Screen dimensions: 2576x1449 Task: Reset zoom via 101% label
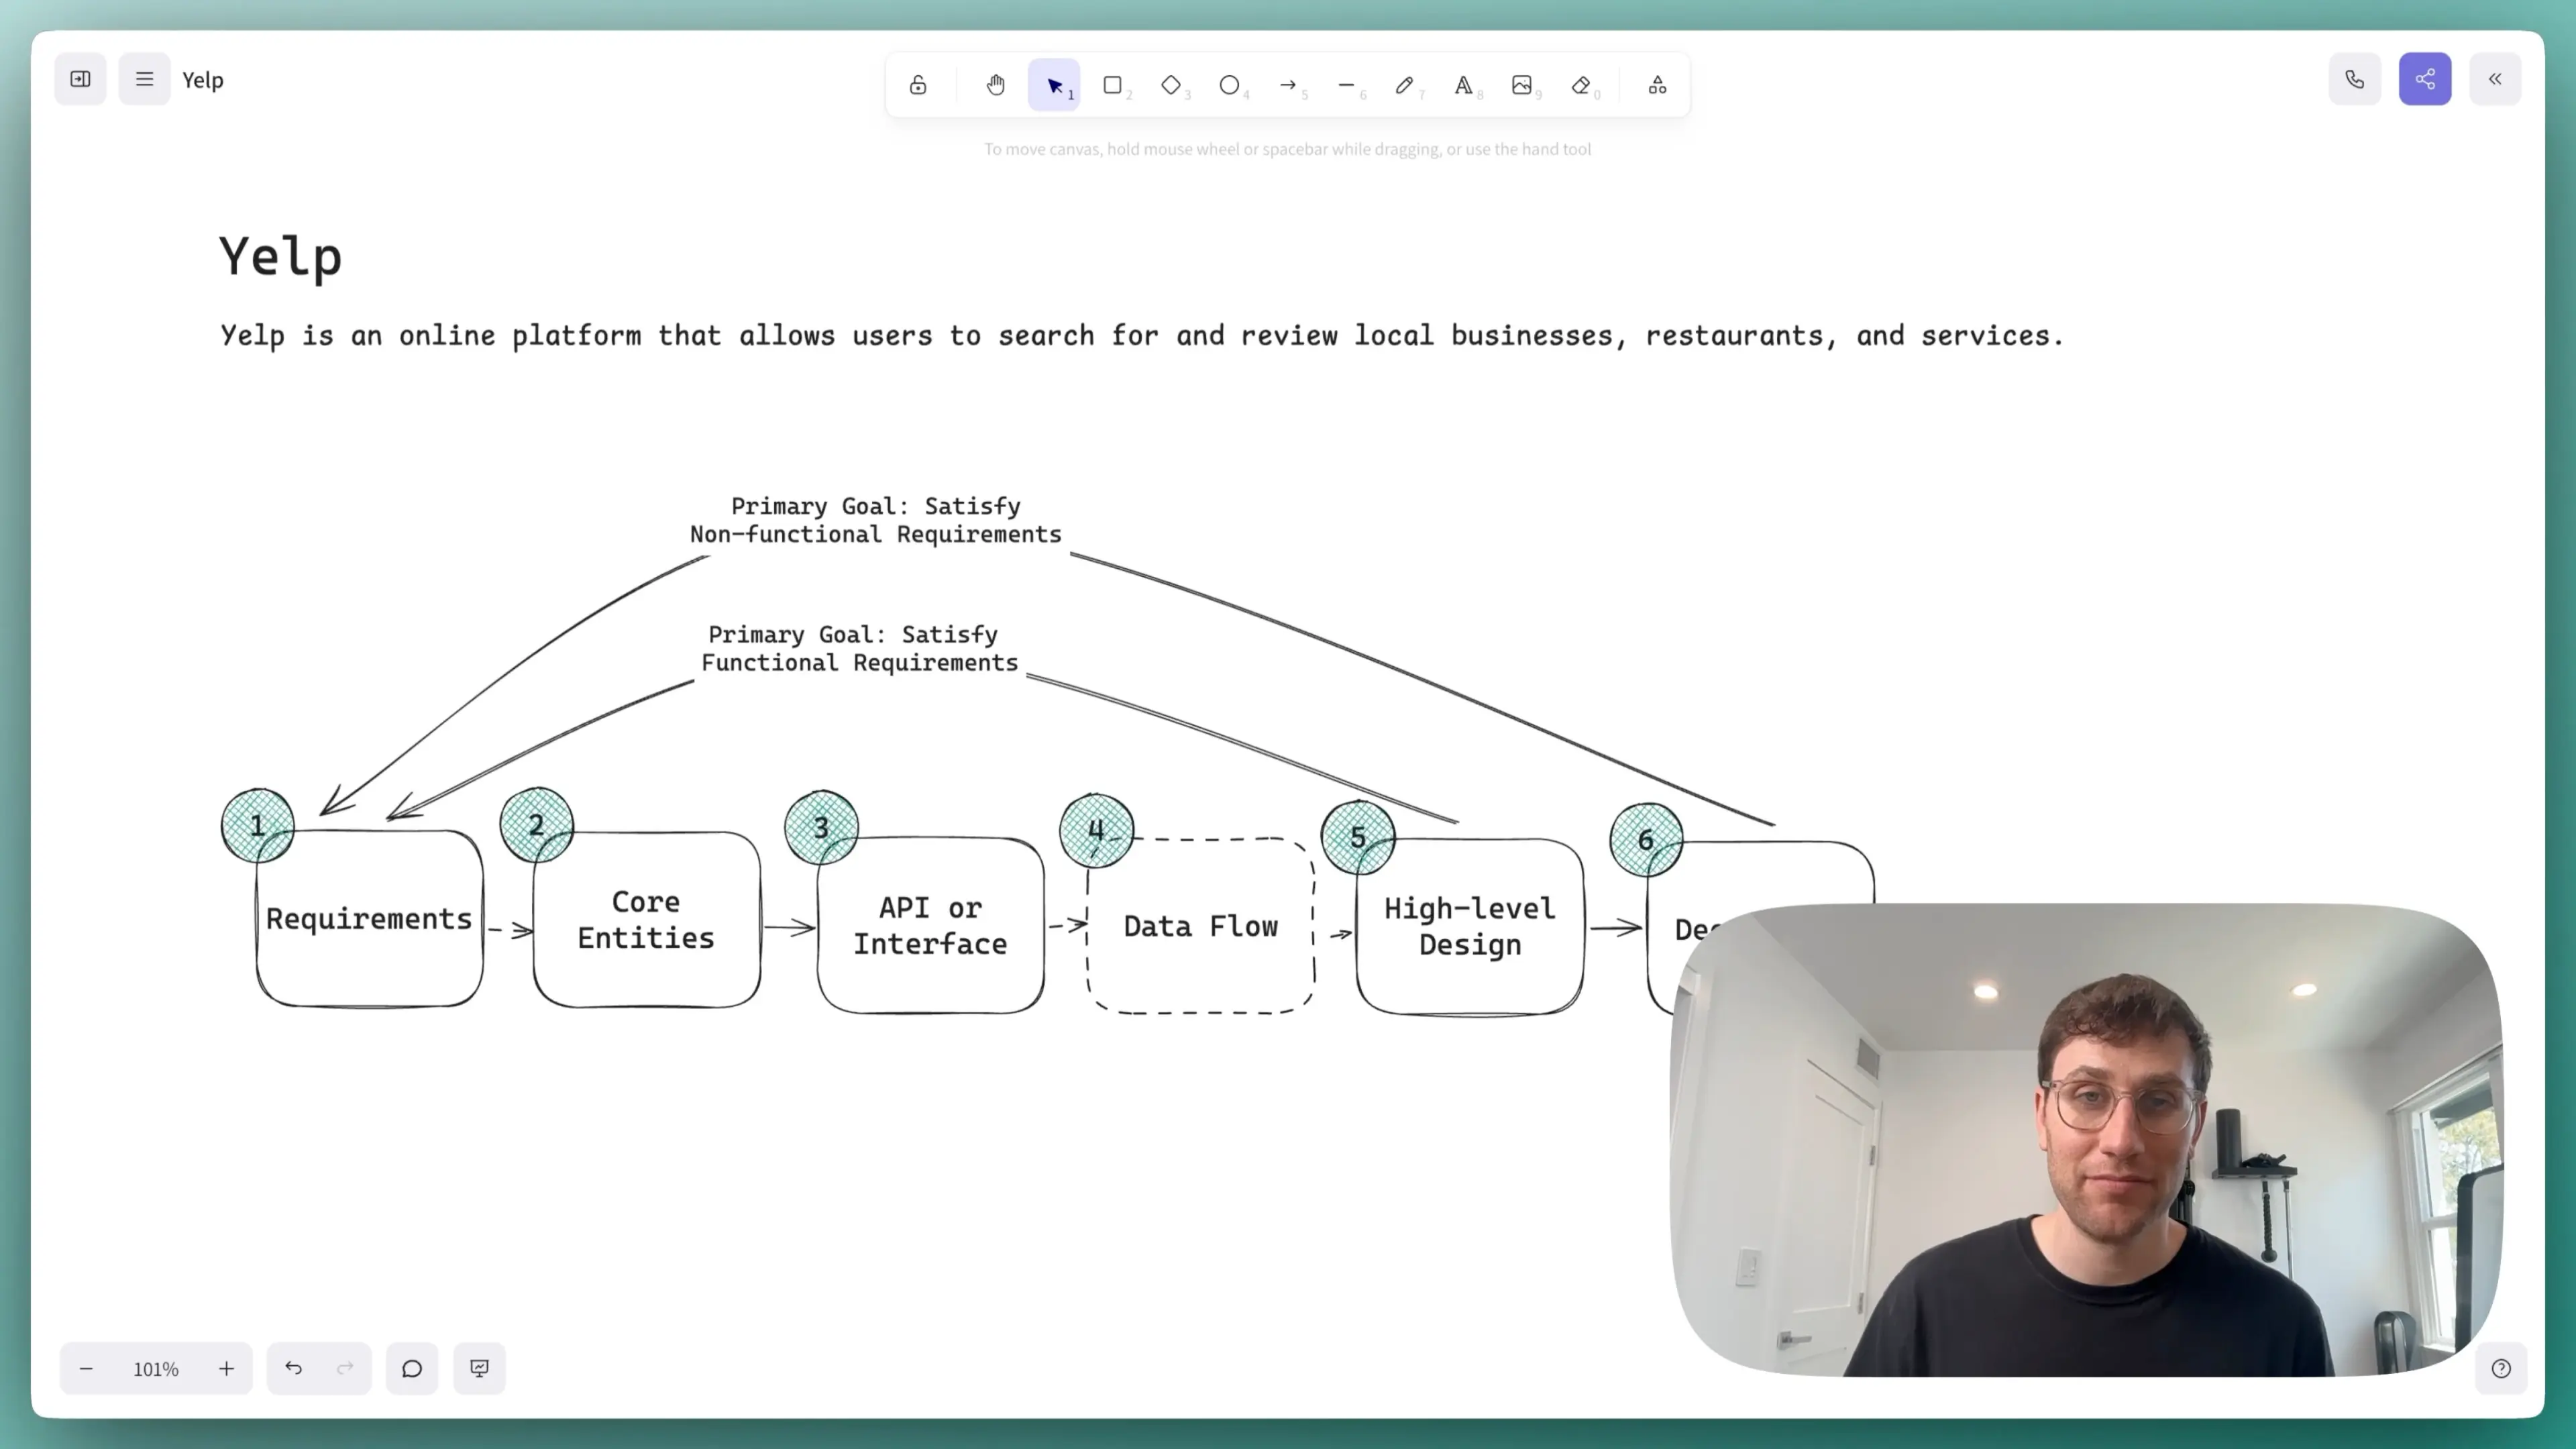(156, 1368)
